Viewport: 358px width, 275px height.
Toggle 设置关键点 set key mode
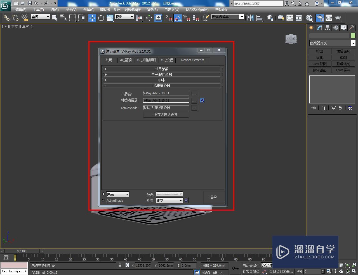pyautogui.click(x=251, y=272)
